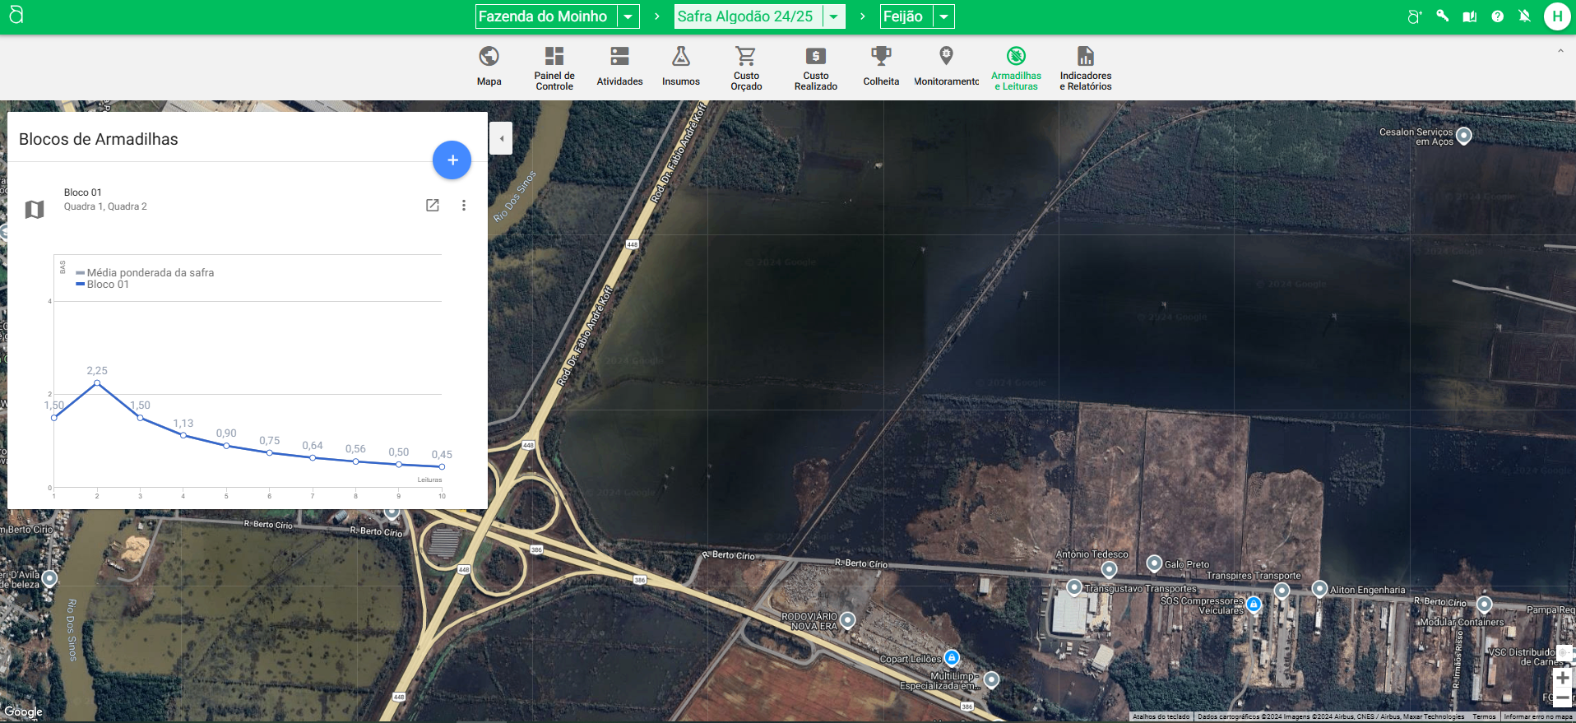Open the help question mark icon

tap(1497, 16)
